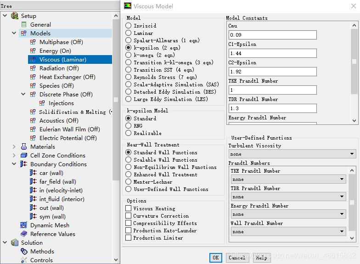Click the Energy (On) model icon
This screenshot has width=360, height=264.
[x=33, y=51]
